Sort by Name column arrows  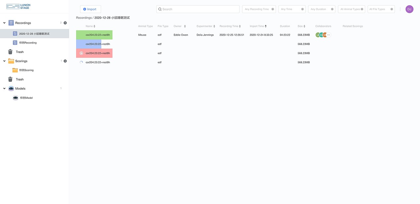[x=94, y=26]
